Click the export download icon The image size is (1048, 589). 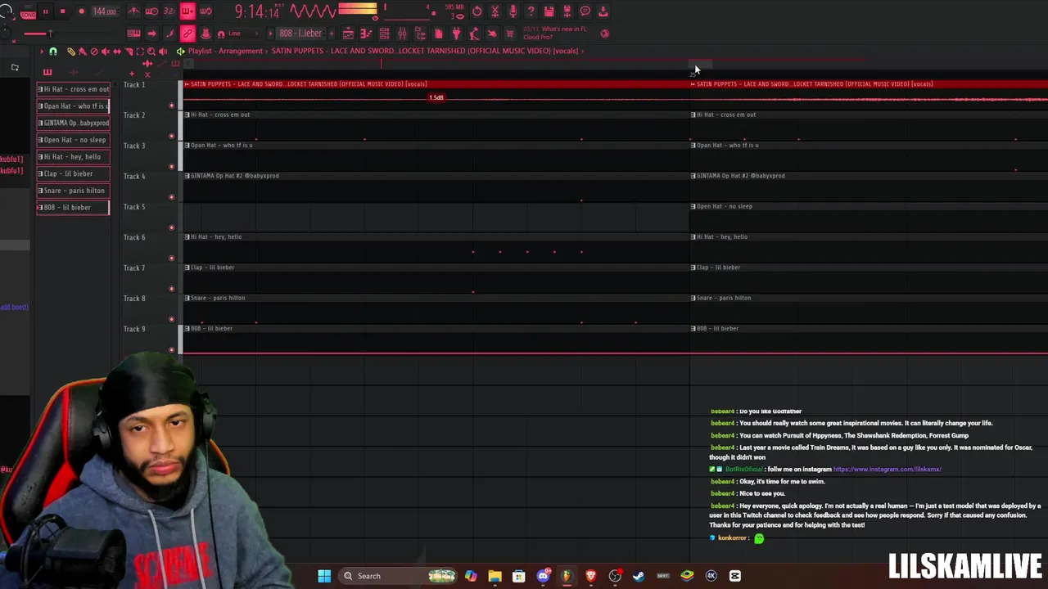pos(603,11)
